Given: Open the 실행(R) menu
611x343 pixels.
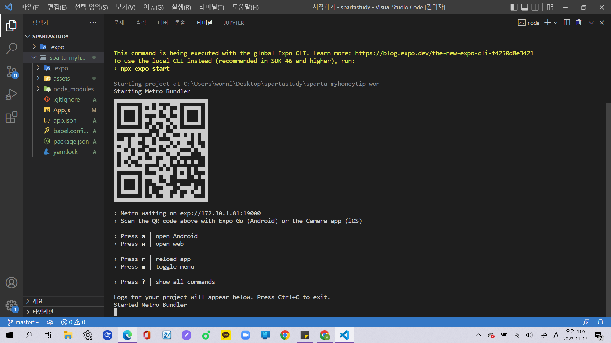Looking at the screenshot, I should (x=181, y=7).
